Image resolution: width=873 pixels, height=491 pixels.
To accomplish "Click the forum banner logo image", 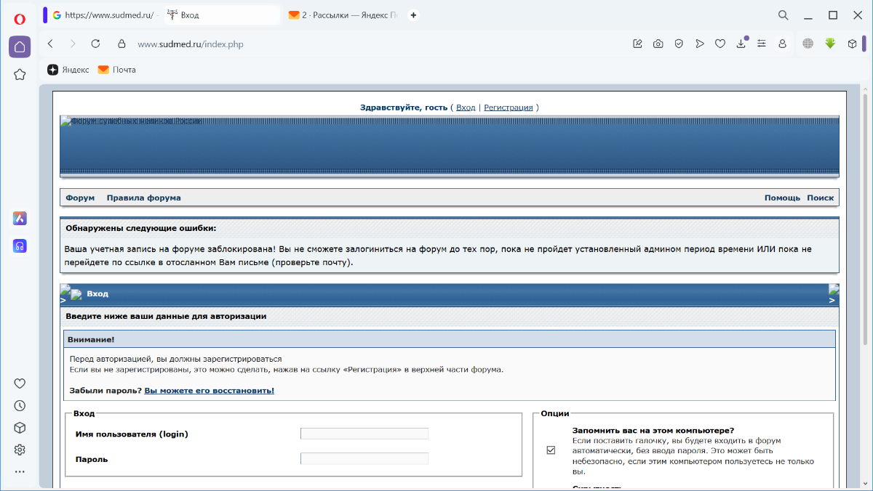I will (x=131, y=121).
